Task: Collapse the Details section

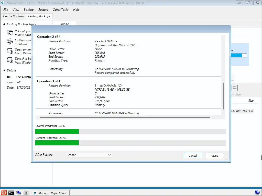Action: point(4,70)
